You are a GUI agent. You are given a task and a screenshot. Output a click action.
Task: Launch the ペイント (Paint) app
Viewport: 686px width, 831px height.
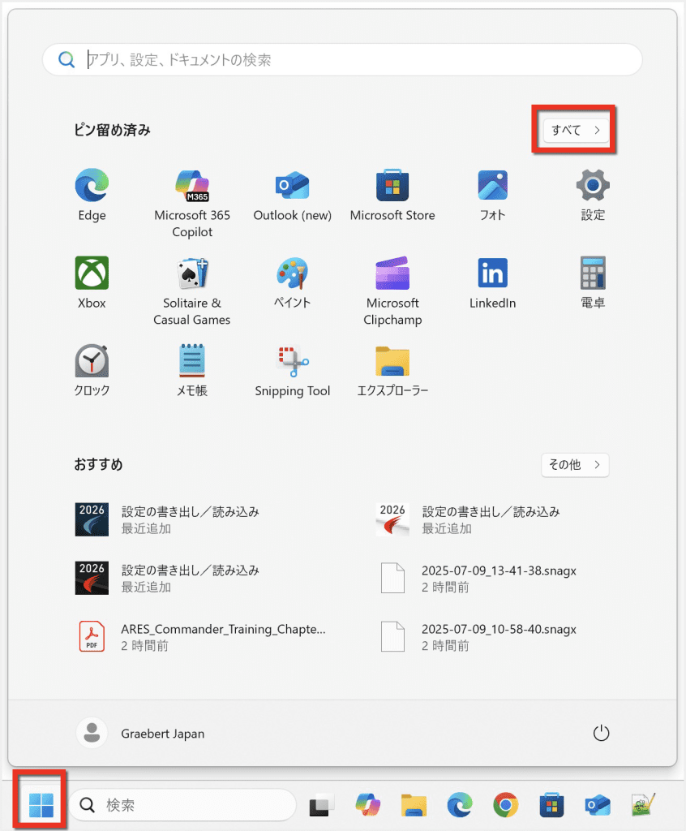pos(293,283)
